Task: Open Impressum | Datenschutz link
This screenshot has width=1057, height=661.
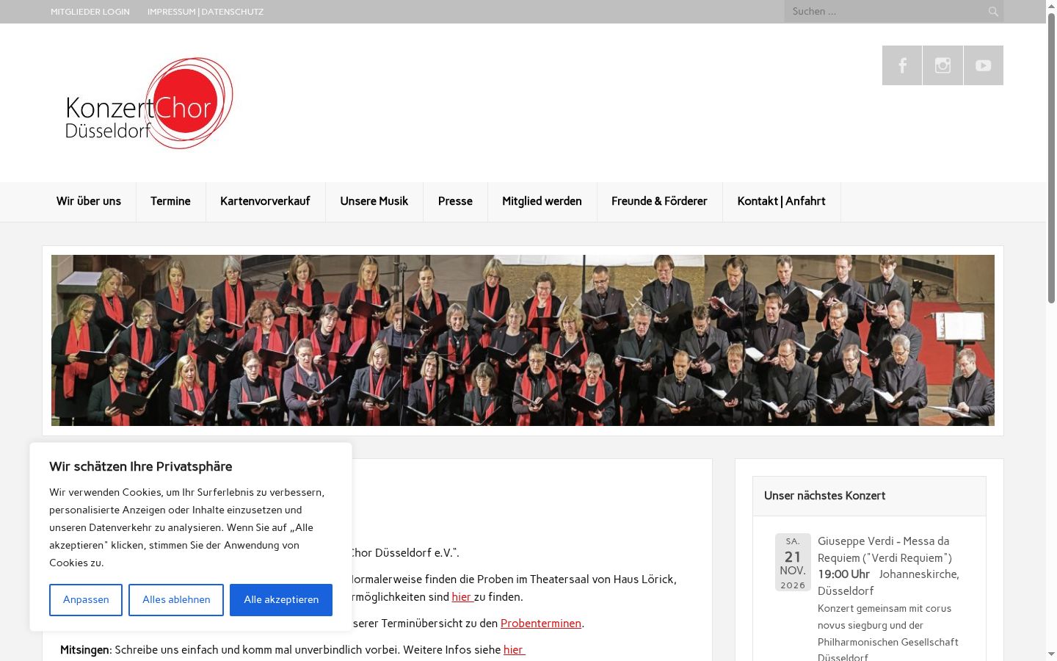Action: (x=206, y=12)
